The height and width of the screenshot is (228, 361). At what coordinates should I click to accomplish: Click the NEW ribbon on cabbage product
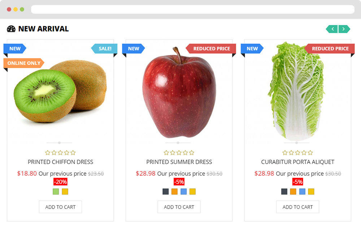(x=252, y=49)
